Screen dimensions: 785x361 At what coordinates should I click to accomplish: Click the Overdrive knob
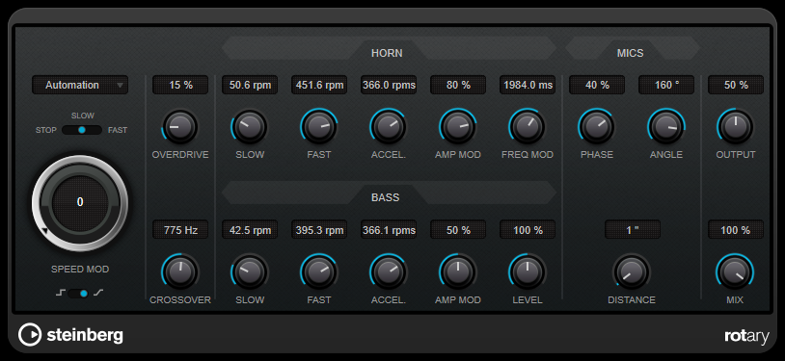(x=180, y=127)
